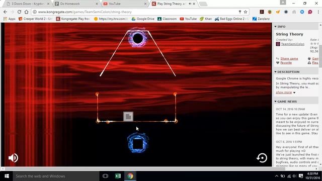Restart the level with the circular reset icon
This screenshot has width=322, height=181.
point(262,158)
